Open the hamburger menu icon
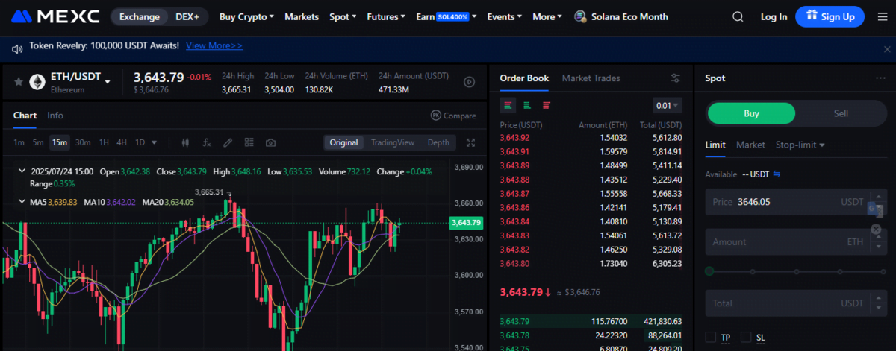This screenshot has height=351, width=896. coord(883,16)
